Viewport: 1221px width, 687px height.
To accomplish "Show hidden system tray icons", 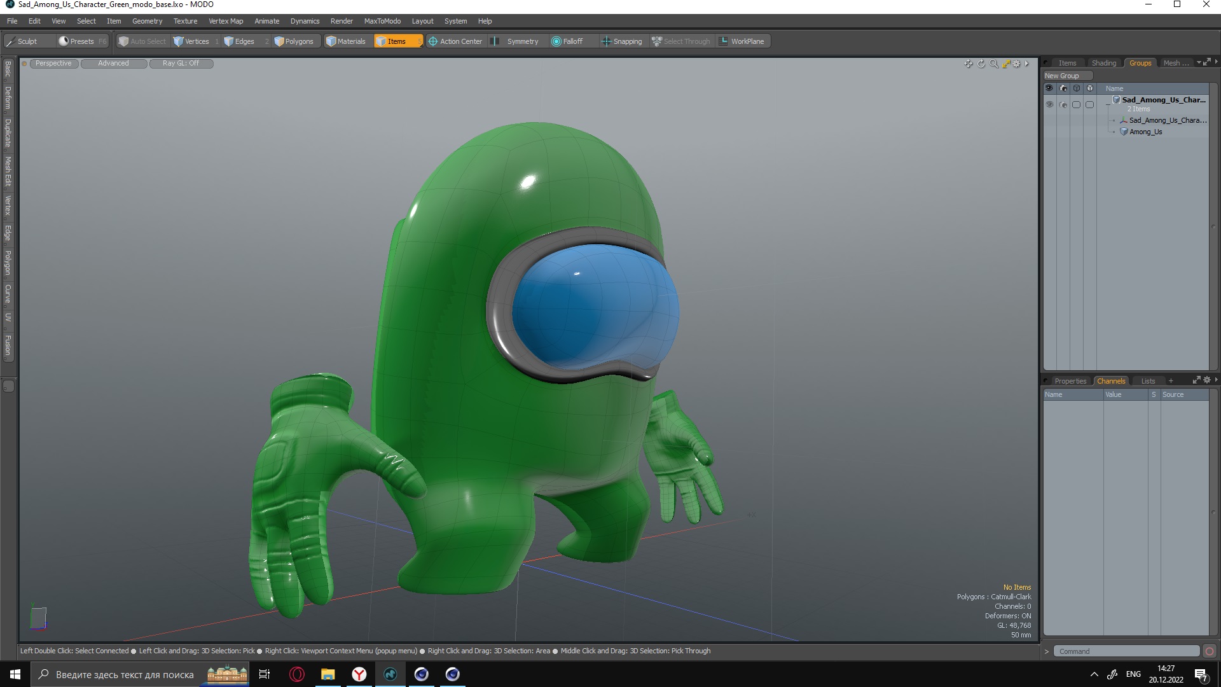I will click(1094, 674).
